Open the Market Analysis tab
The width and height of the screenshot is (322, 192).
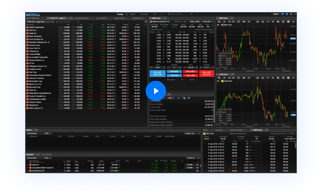pyautogui.click(x=237, y=130)
